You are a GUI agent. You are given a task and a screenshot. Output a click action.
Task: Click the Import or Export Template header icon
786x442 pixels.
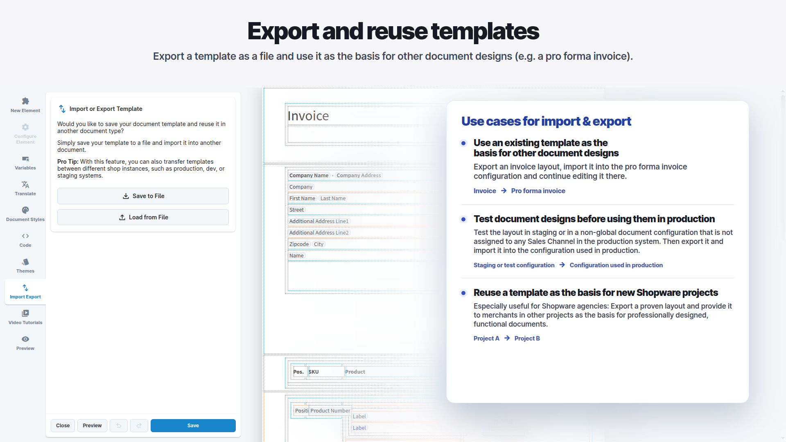coord(62,109)
